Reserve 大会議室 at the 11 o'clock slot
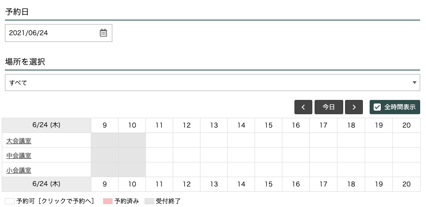Screen dimensions: 426x207 (159, 141)
